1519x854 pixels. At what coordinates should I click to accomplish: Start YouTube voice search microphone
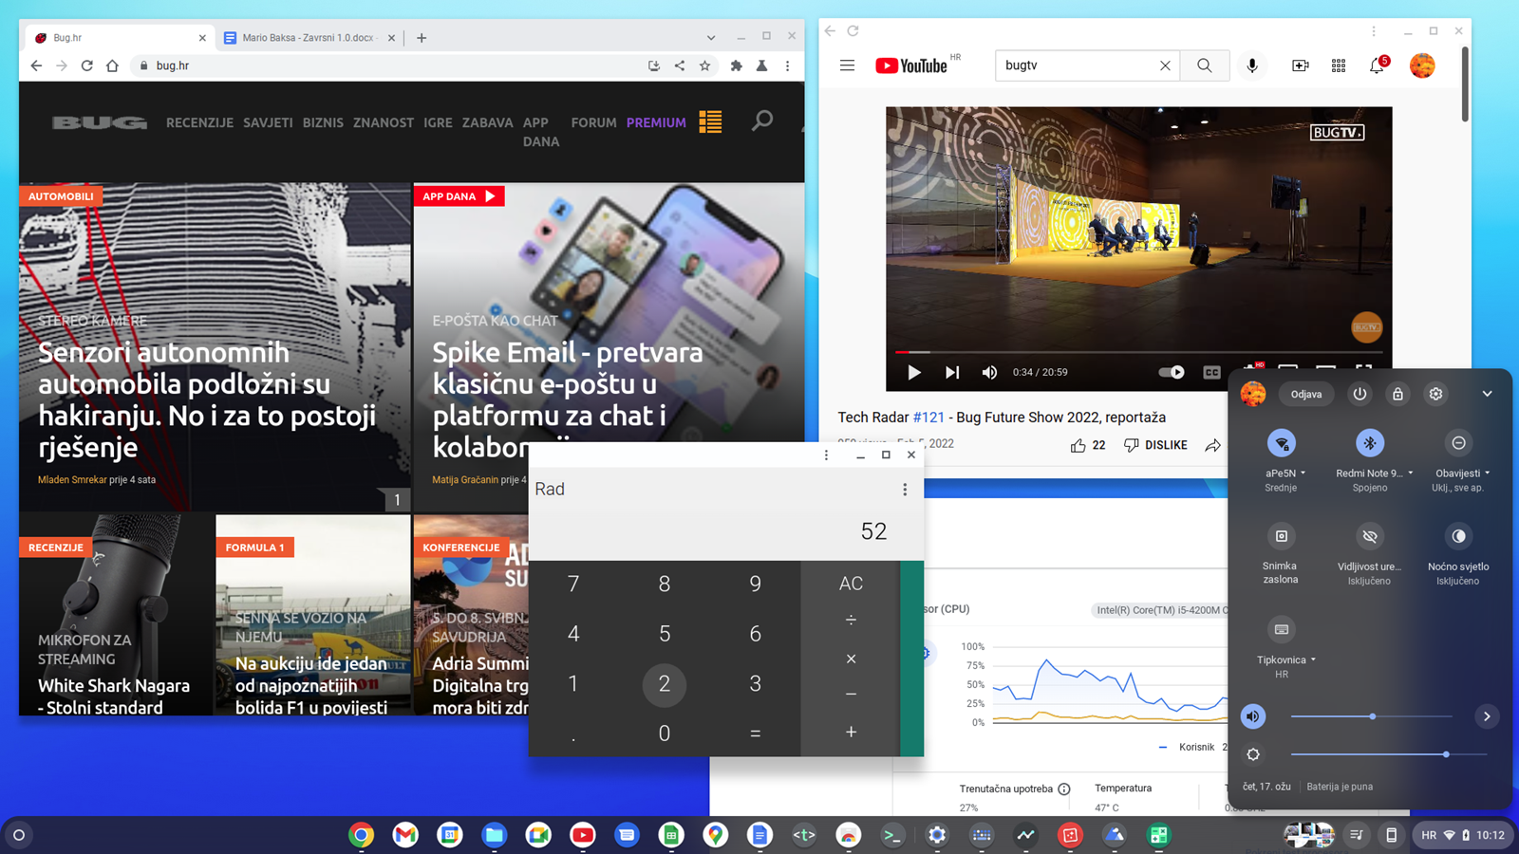pos(1252,65)
